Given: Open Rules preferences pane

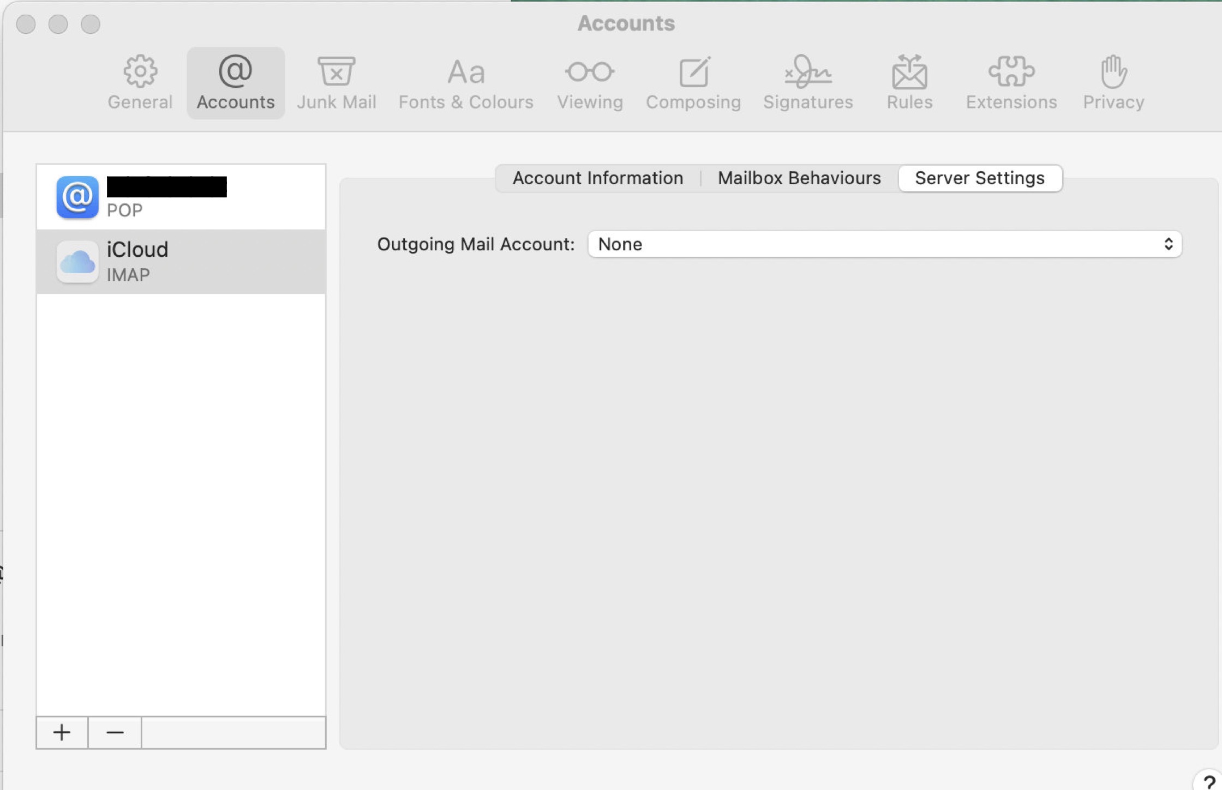Looking at the screenshot, I should coord(909,83).
